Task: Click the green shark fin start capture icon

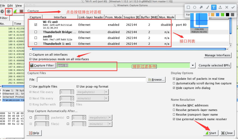Action: coord(15,11)
